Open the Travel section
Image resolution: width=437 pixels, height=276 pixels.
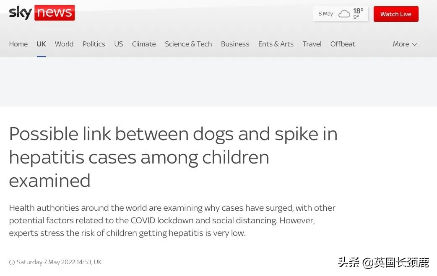click(312, 44)
